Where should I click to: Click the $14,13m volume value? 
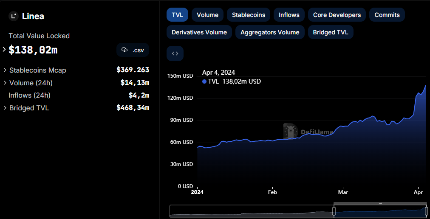pyautogui.click(x=135, y=82)
